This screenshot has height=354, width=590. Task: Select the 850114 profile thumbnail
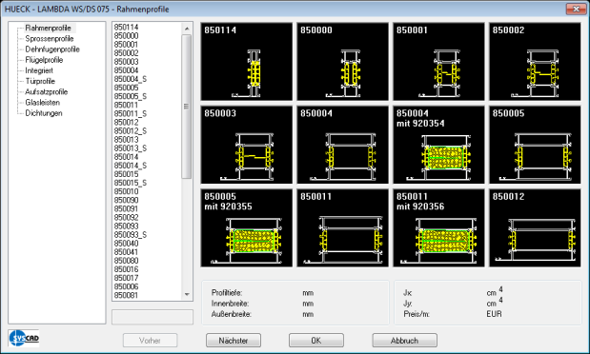tap(247, 62)
